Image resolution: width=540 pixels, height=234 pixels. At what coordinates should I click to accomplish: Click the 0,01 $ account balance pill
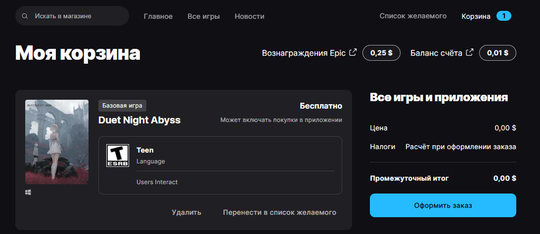pyautogui.click(x=497, y=53)
